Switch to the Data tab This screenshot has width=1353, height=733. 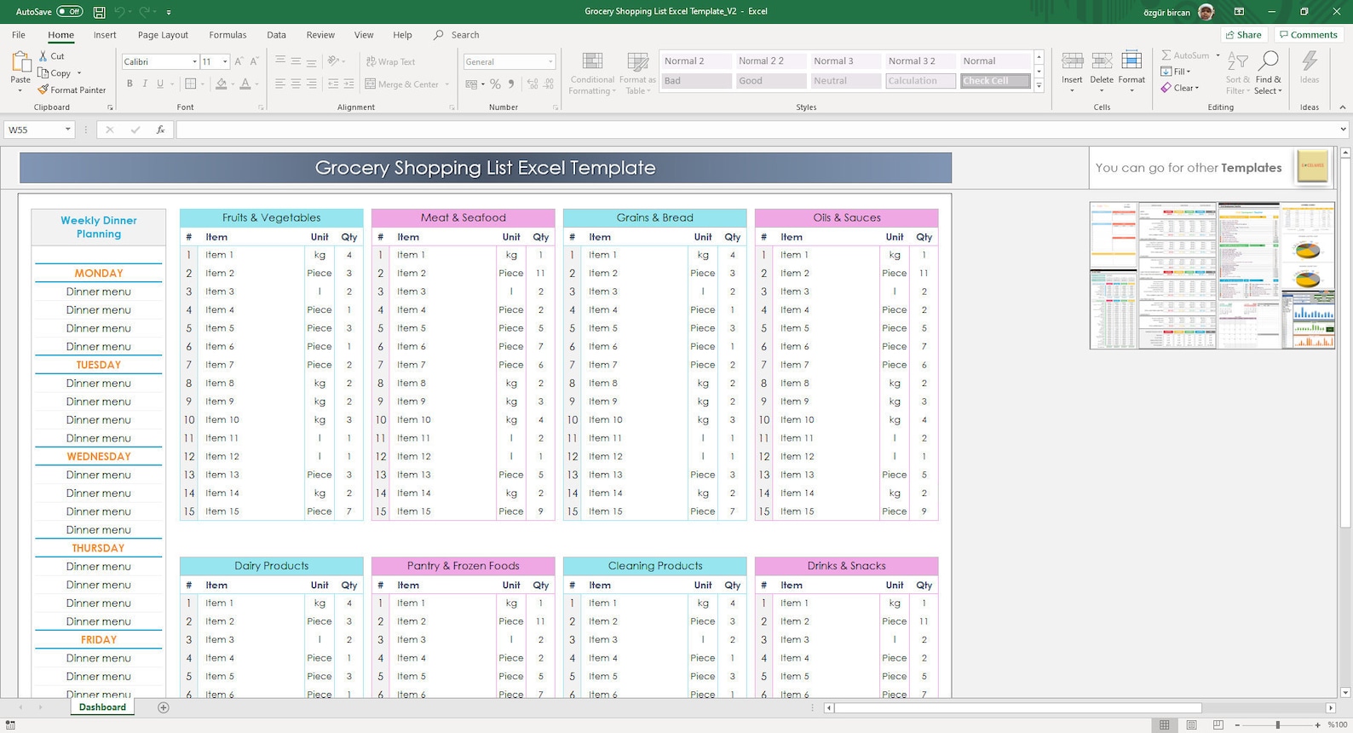(276, 35)
